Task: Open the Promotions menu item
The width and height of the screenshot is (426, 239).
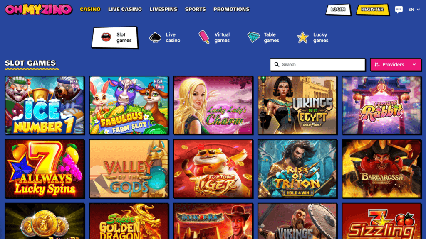Action: tap(231, 9)
